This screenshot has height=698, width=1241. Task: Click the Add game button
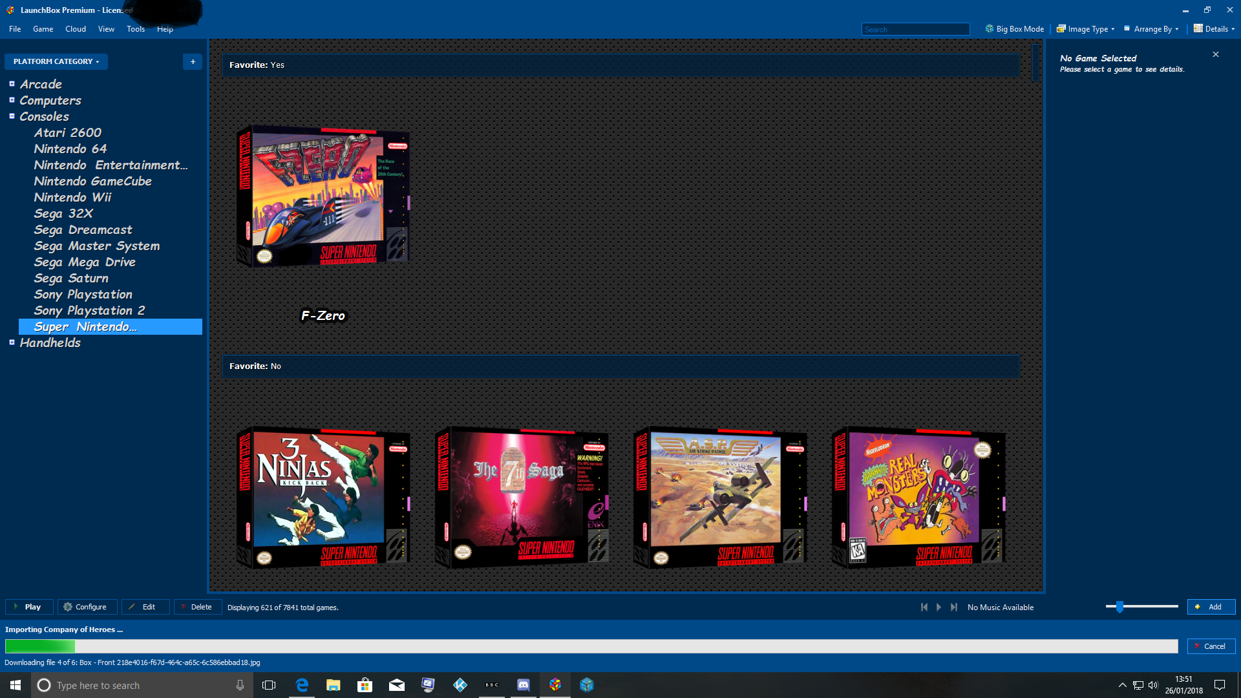pos(1211,607)
